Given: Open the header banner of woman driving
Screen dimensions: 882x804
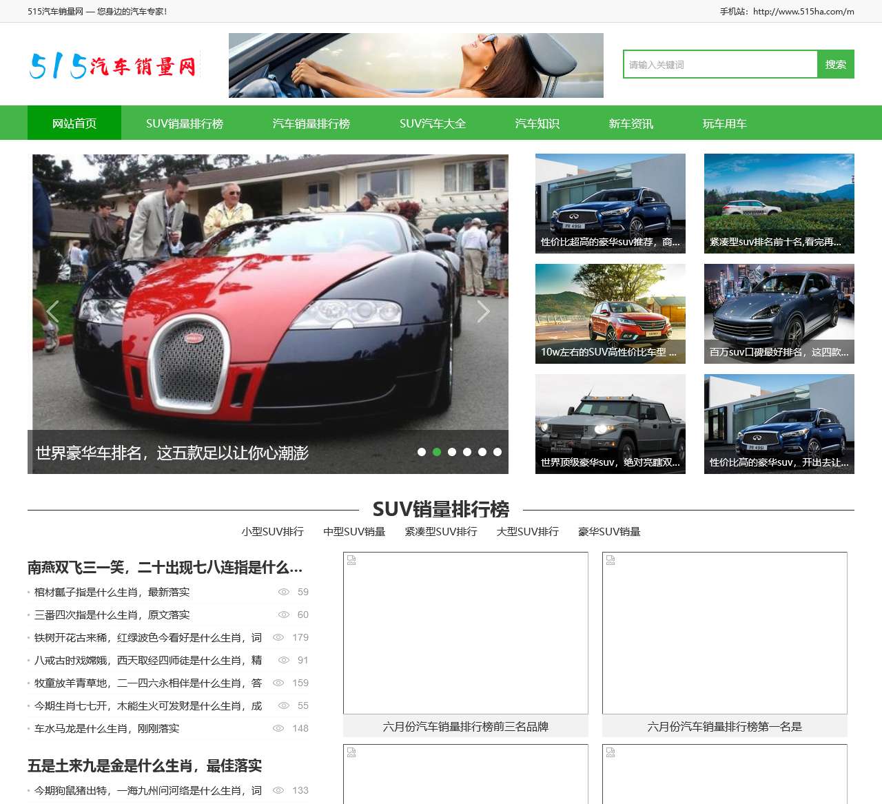Looking at the screenshot, I should (x=416, y=65).
